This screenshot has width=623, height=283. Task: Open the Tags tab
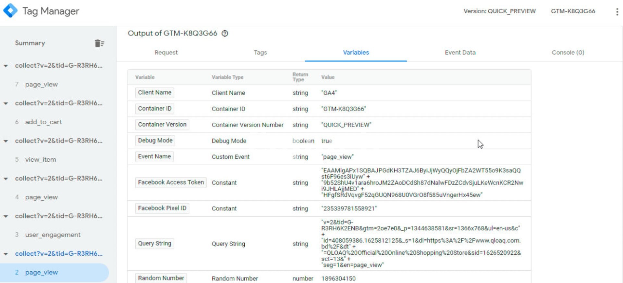[x=260, y=53]
